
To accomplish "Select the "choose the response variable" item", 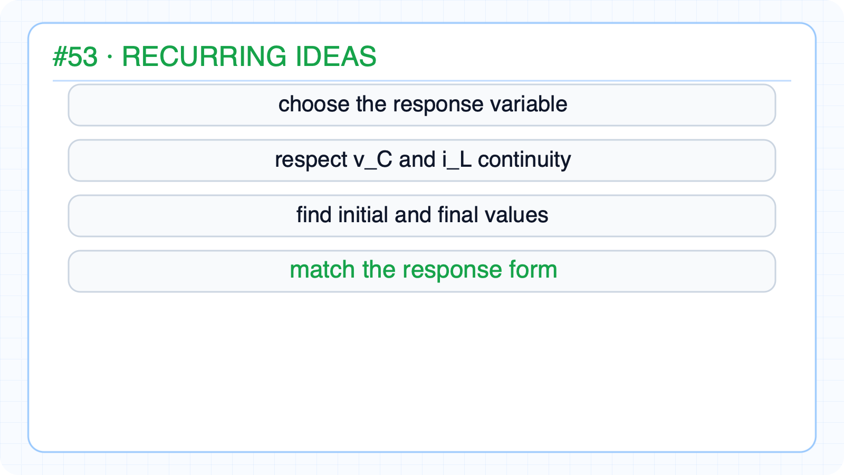I will coord(422,105).
